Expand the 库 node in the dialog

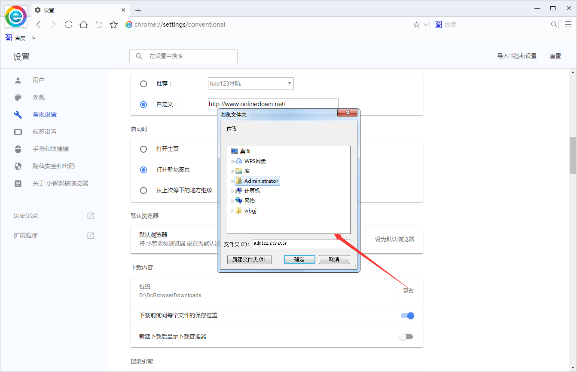click(232, 171)
